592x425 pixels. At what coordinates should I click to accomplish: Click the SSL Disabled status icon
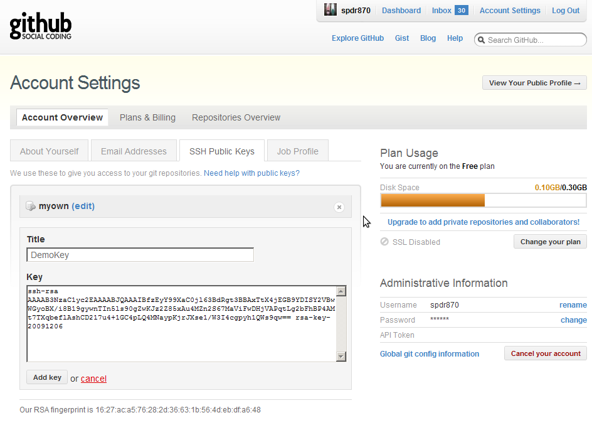point(384,242)
